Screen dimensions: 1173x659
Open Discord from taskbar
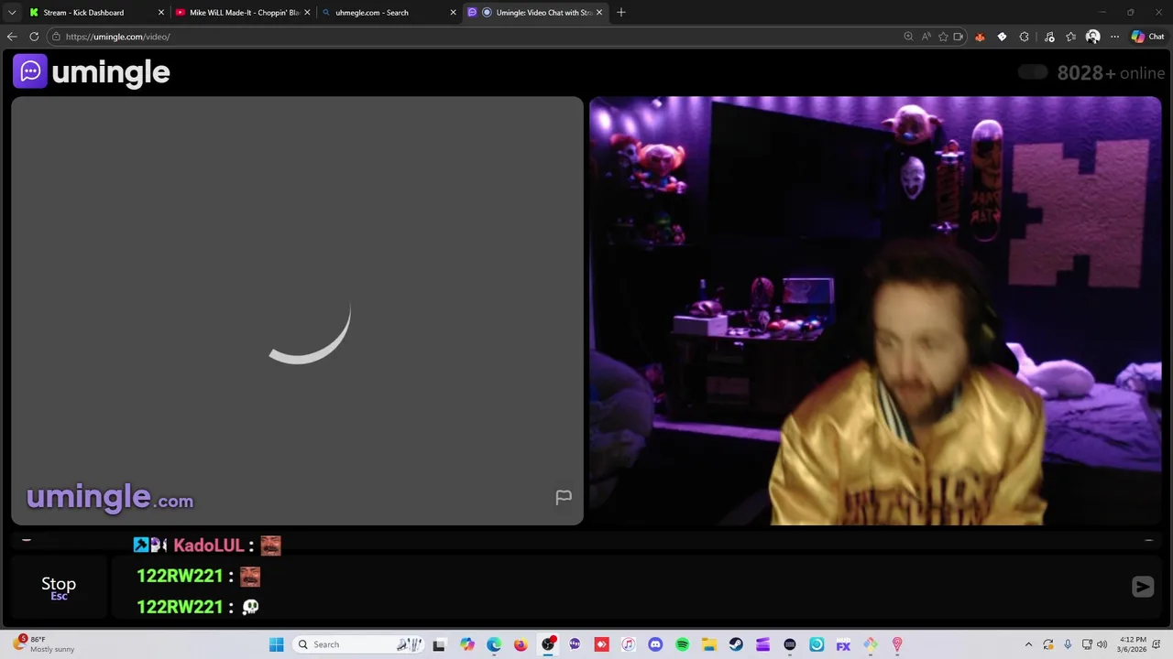(x=655, y=644)
